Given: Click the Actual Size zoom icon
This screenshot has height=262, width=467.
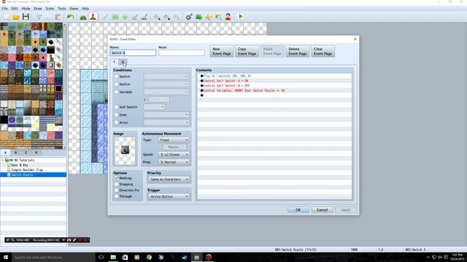Looking at the screenshot, I should [177, 17].
